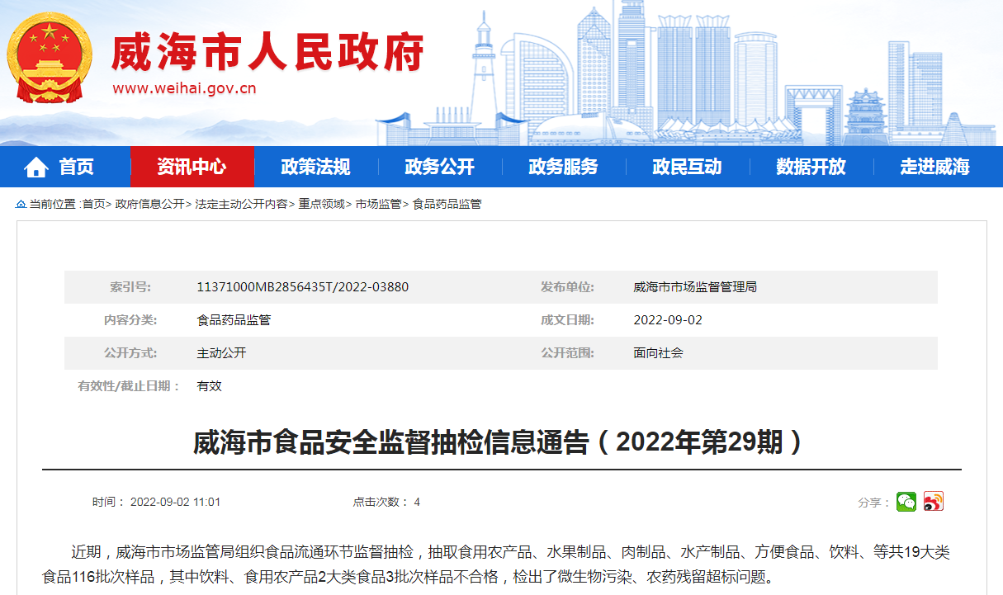Click 食品药品监管 breadcrumb link
The height and width of the screenshot is (595, 1003).
(447, 204)
